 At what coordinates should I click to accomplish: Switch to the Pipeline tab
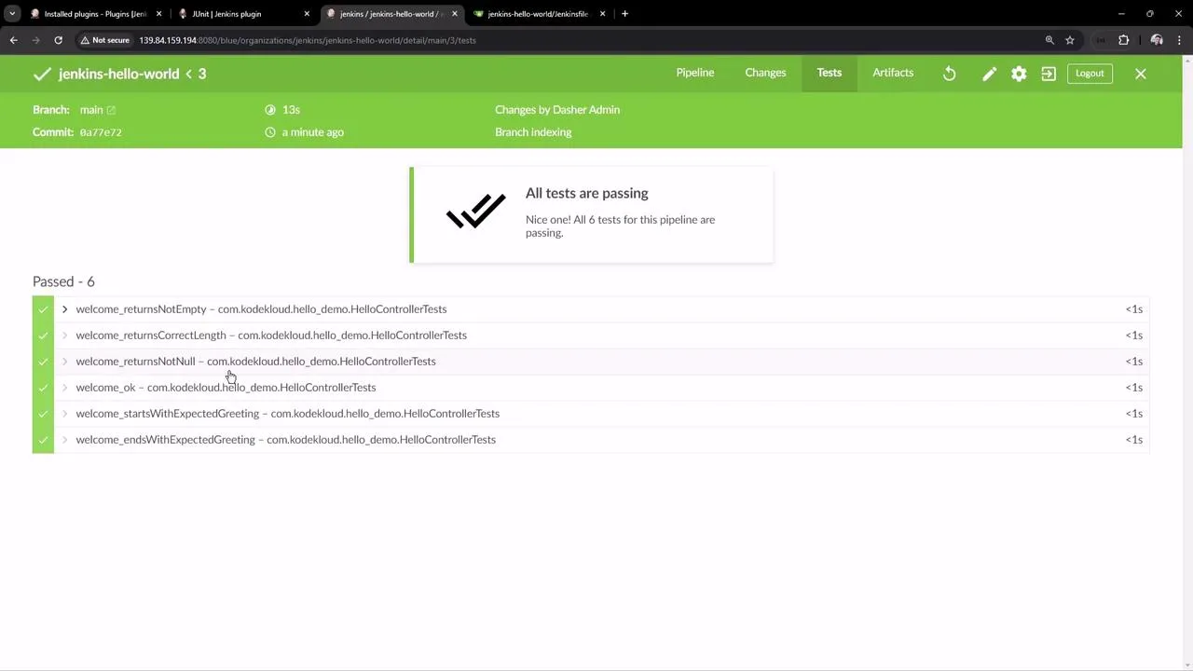point(694,73)
